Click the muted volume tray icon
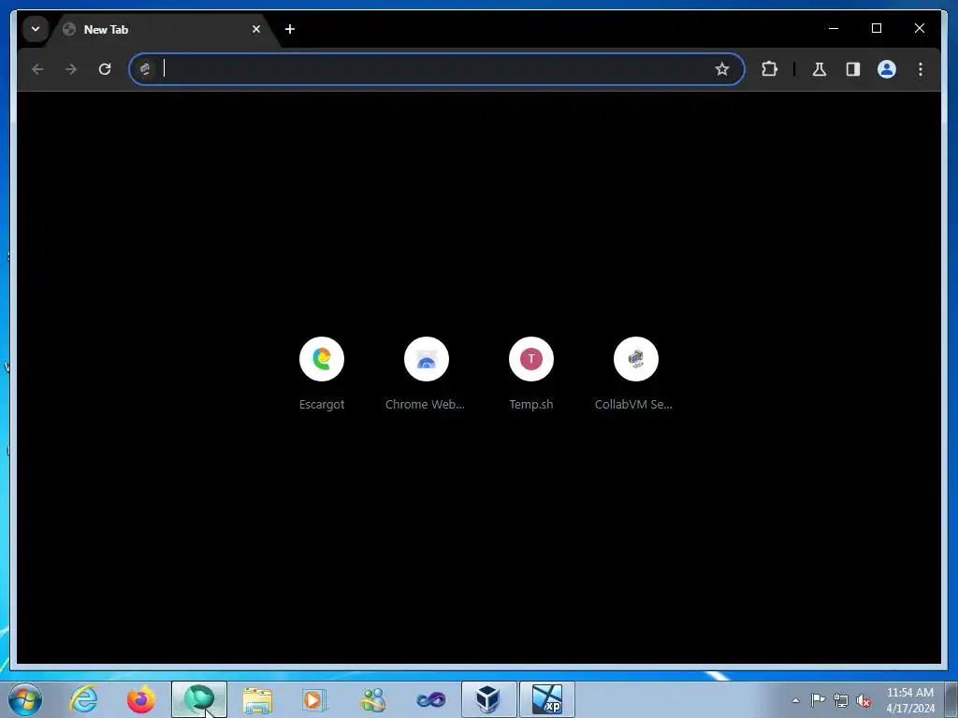Viewport: 958px width, 718px height. pos(864,701)
